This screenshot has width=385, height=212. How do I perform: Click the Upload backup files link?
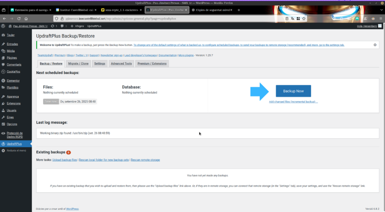point(65,160)
